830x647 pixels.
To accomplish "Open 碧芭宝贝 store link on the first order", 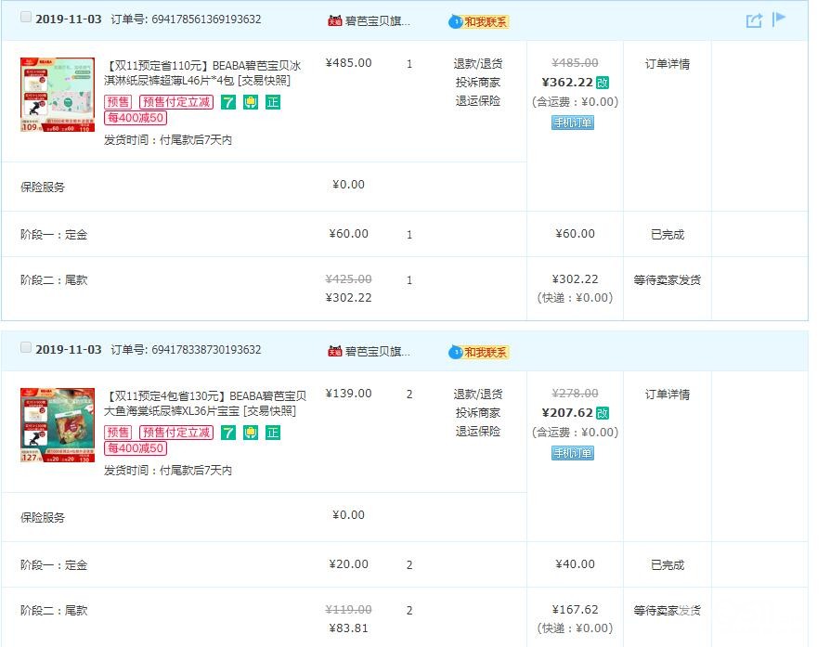I will [377, 21].
